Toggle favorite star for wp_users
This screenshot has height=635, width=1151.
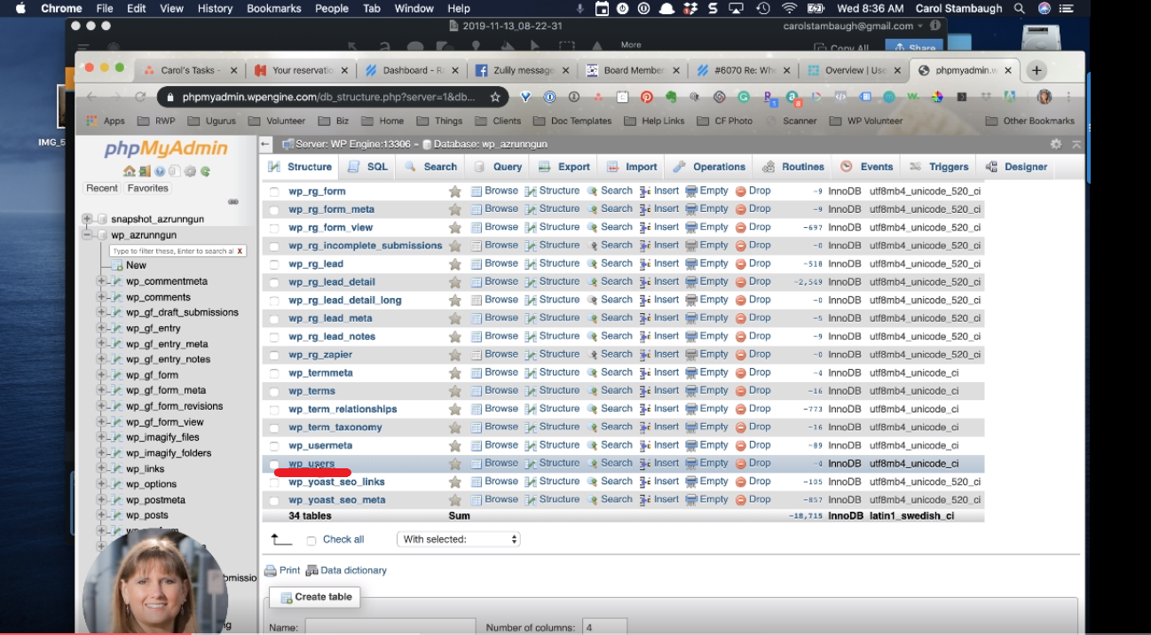[455, 464]
